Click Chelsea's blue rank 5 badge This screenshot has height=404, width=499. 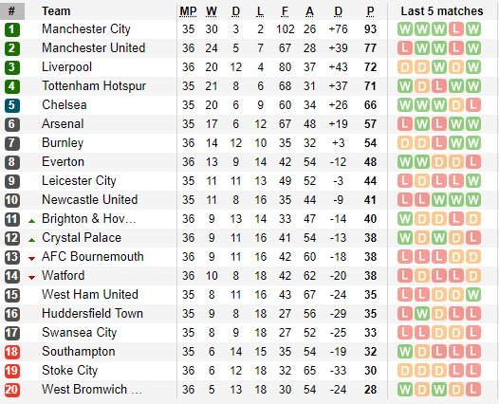coord(12,105)
